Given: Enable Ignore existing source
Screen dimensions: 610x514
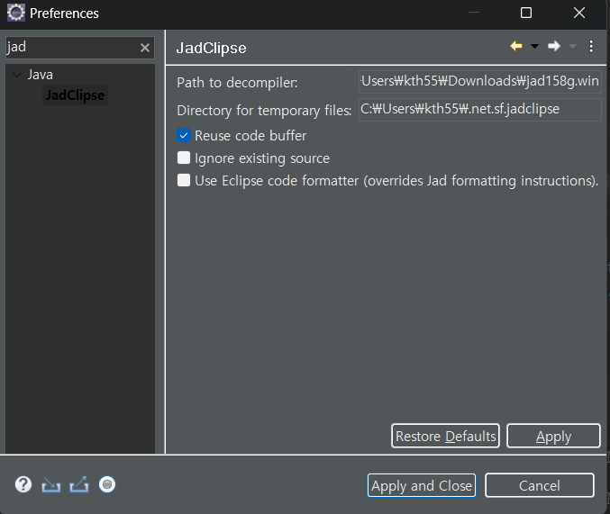Looking at the screenshot, I should [184, 158].
